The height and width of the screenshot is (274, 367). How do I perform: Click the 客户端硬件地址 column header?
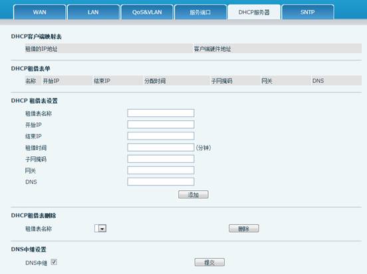click(x=212, y=49)
